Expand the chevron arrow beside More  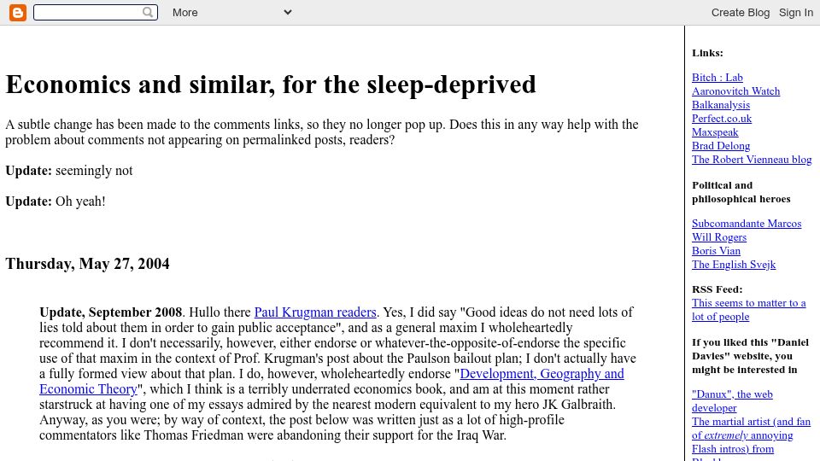pos(288,12)
